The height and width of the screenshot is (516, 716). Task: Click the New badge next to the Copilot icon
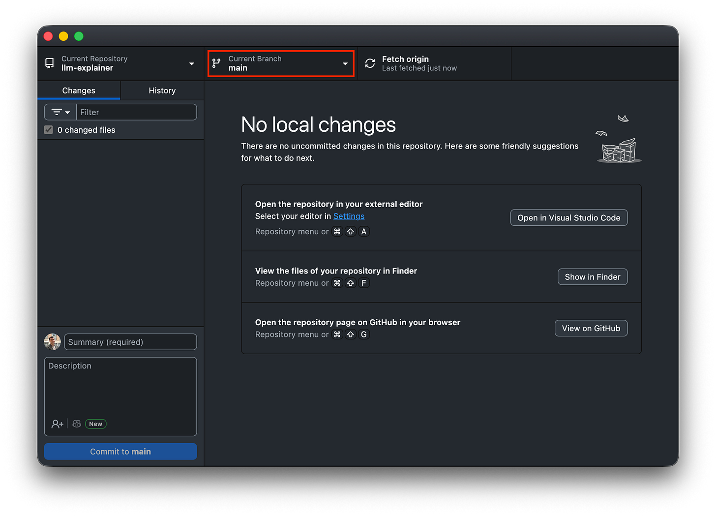(95, 424)
